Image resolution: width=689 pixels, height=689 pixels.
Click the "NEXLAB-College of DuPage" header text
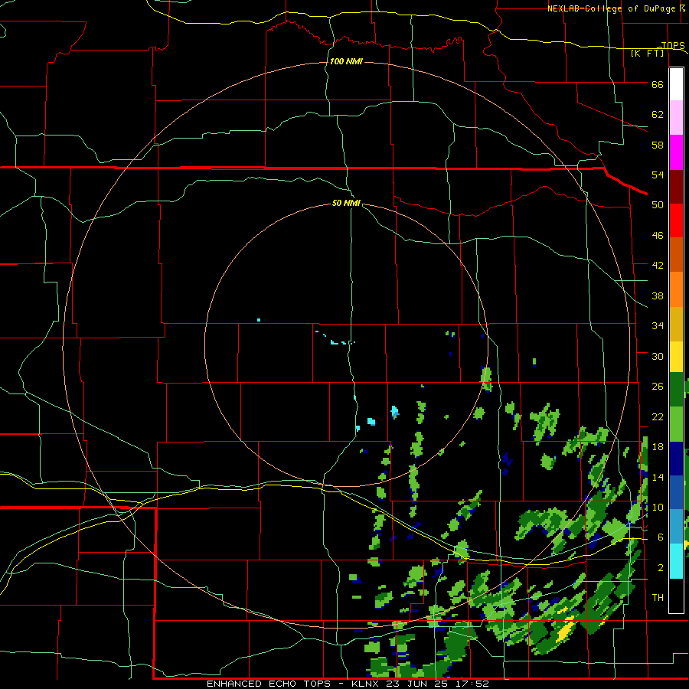pos(611,8)
